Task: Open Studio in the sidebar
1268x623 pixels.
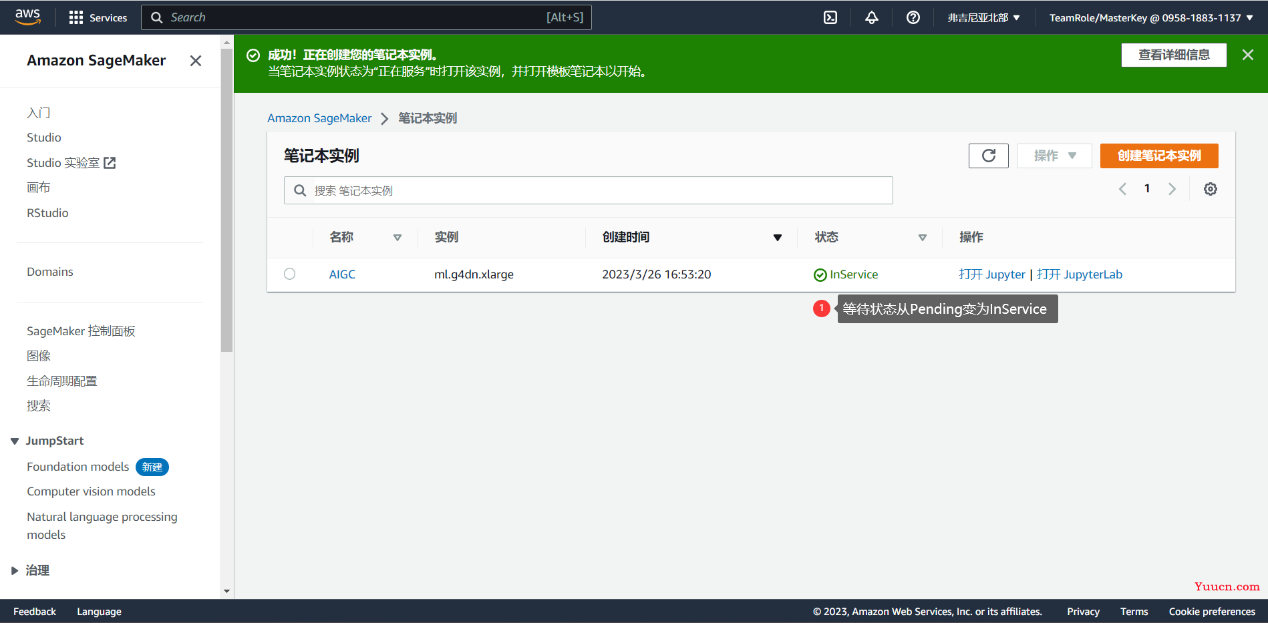Action: (x=44, y=138)
